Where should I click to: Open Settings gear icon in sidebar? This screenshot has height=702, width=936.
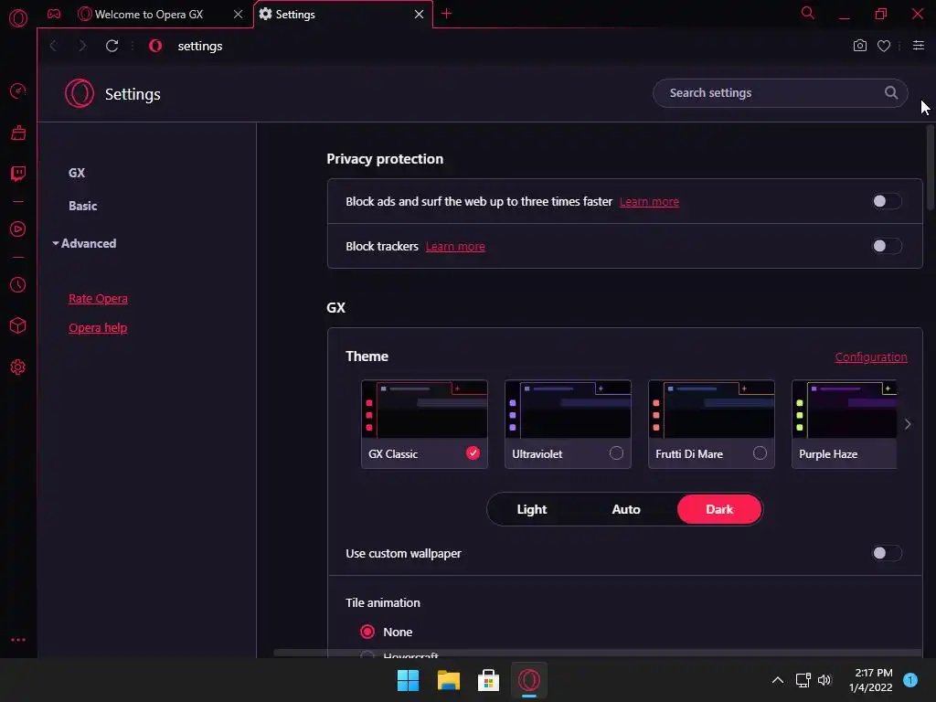point(18,367)
